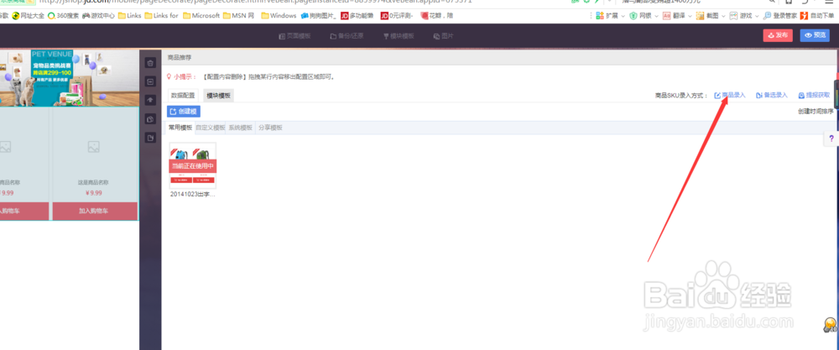Click the red 发布 publish button
Image resolution: width=839 pixels, height=350 pixels.
pyautogui.click(x=778, y=35)
